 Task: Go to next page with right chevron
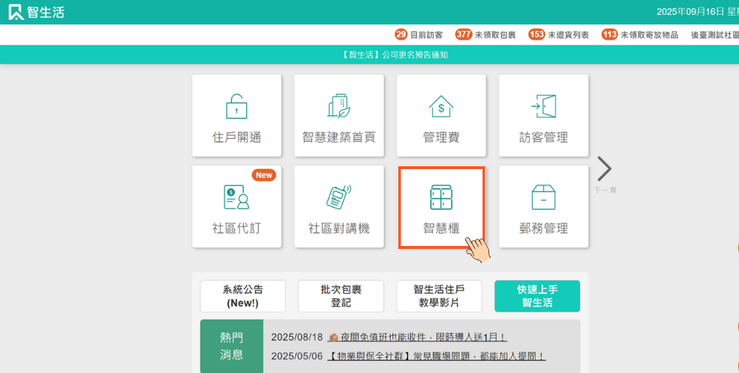[605, 169]
